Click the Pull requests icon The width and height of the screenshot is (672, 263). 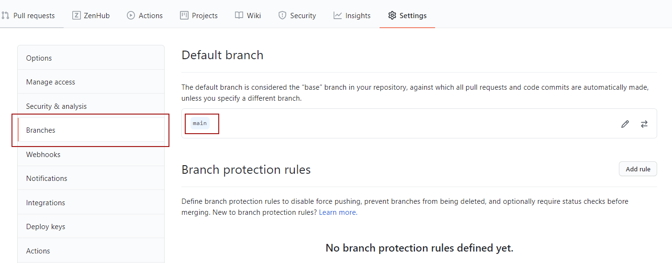pos(5,15)
